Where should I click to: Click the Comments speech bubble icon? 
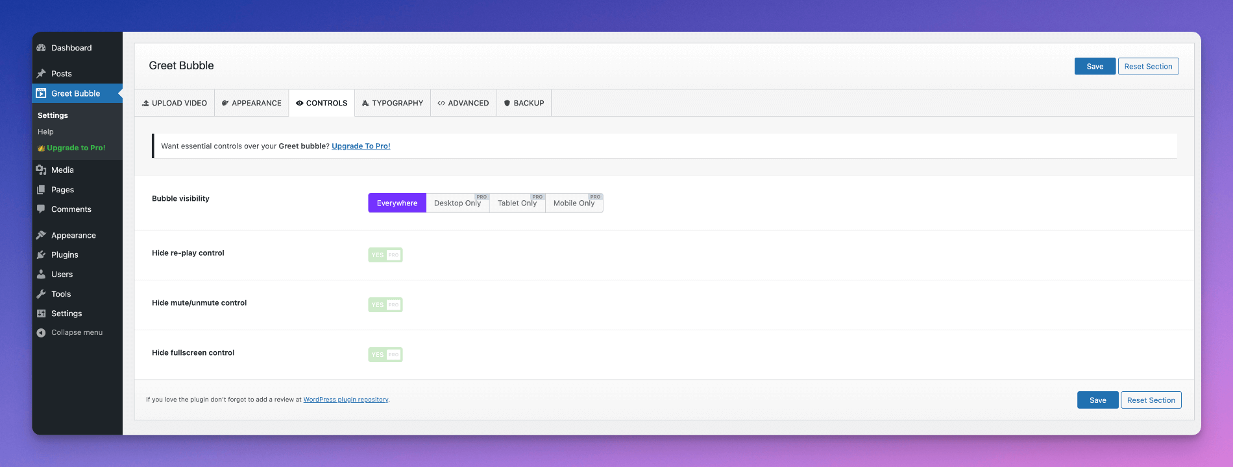[42, 209]
